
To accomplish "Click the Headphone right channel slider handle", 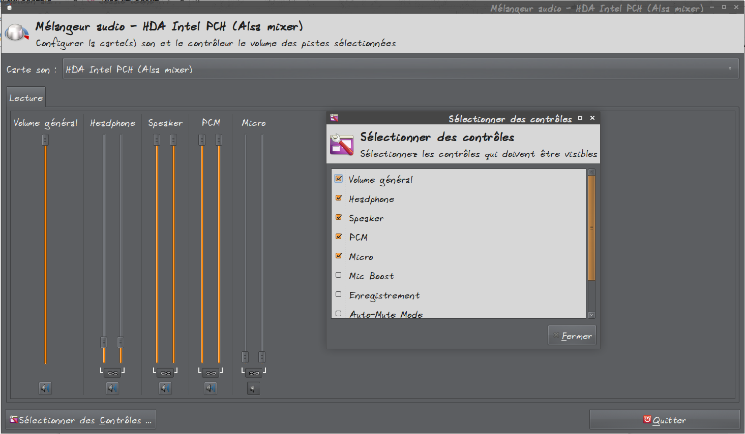I will click(x=121, y=342).
